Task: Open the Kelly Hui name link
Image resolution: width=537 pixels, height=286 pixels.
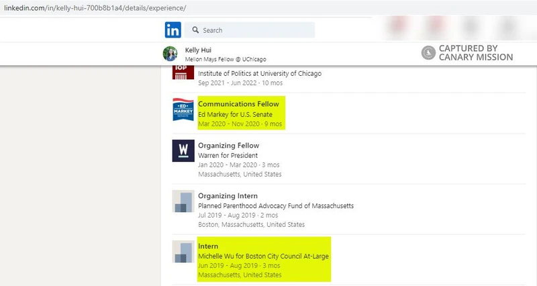Action: coord(198,50)
